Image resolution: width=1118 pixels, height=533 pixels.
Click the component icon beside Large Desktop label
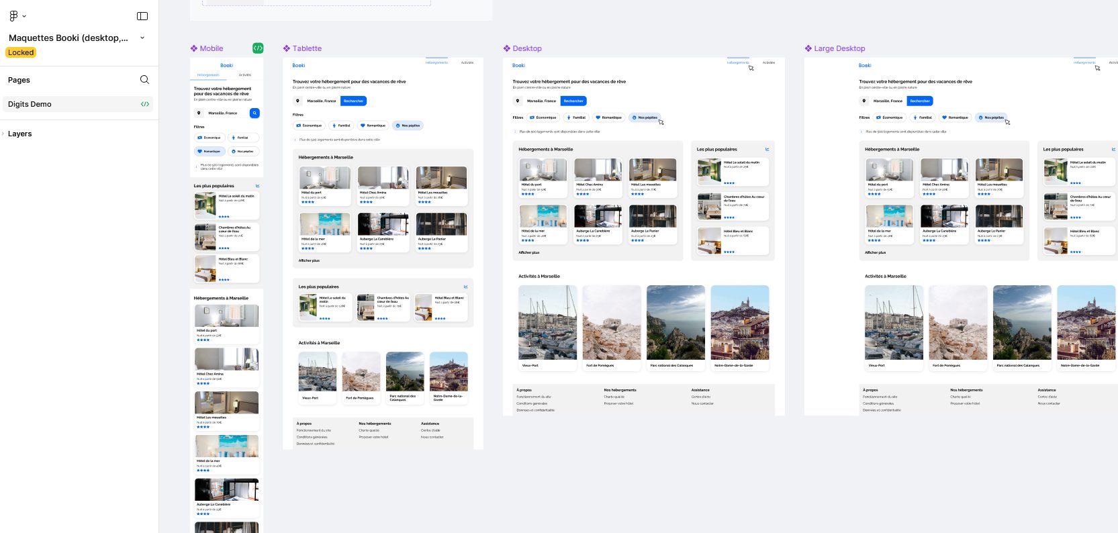click(x=808, y=48)
